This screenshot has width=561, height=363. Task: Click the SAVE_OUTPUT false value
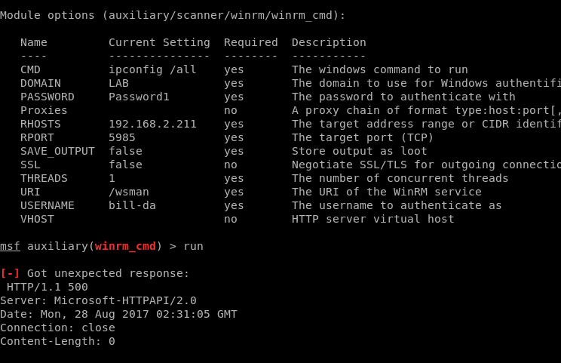(126, 152)
